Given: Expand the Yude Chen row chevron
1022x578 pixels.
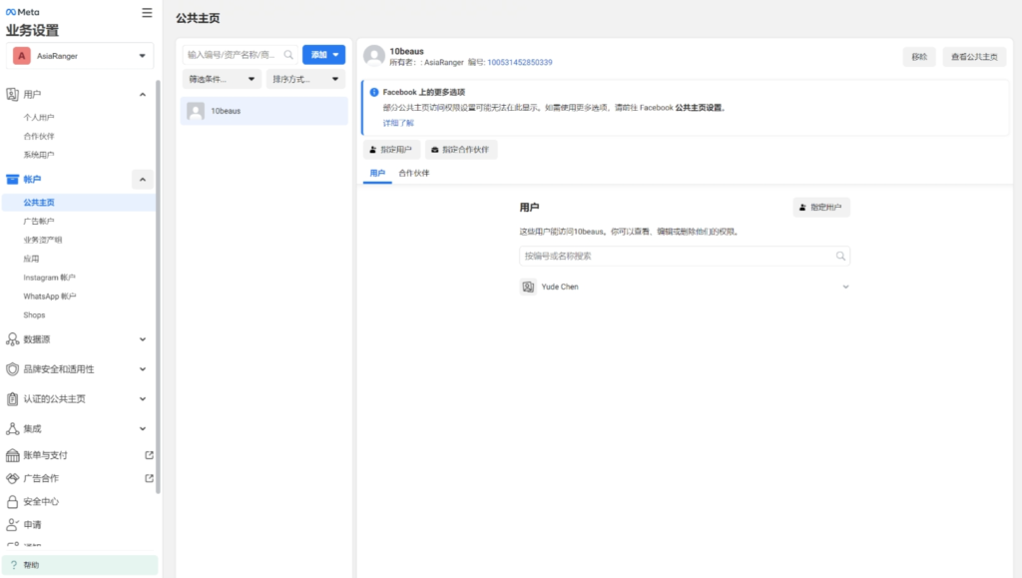Looking at the screenshot, I should tap(845, 287).
